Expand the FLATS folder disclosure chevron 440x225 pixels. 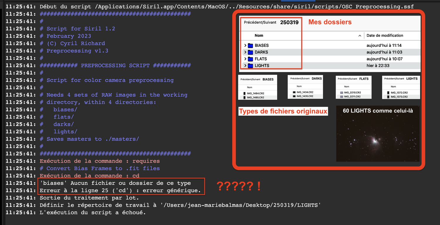(x=245, y=59)
